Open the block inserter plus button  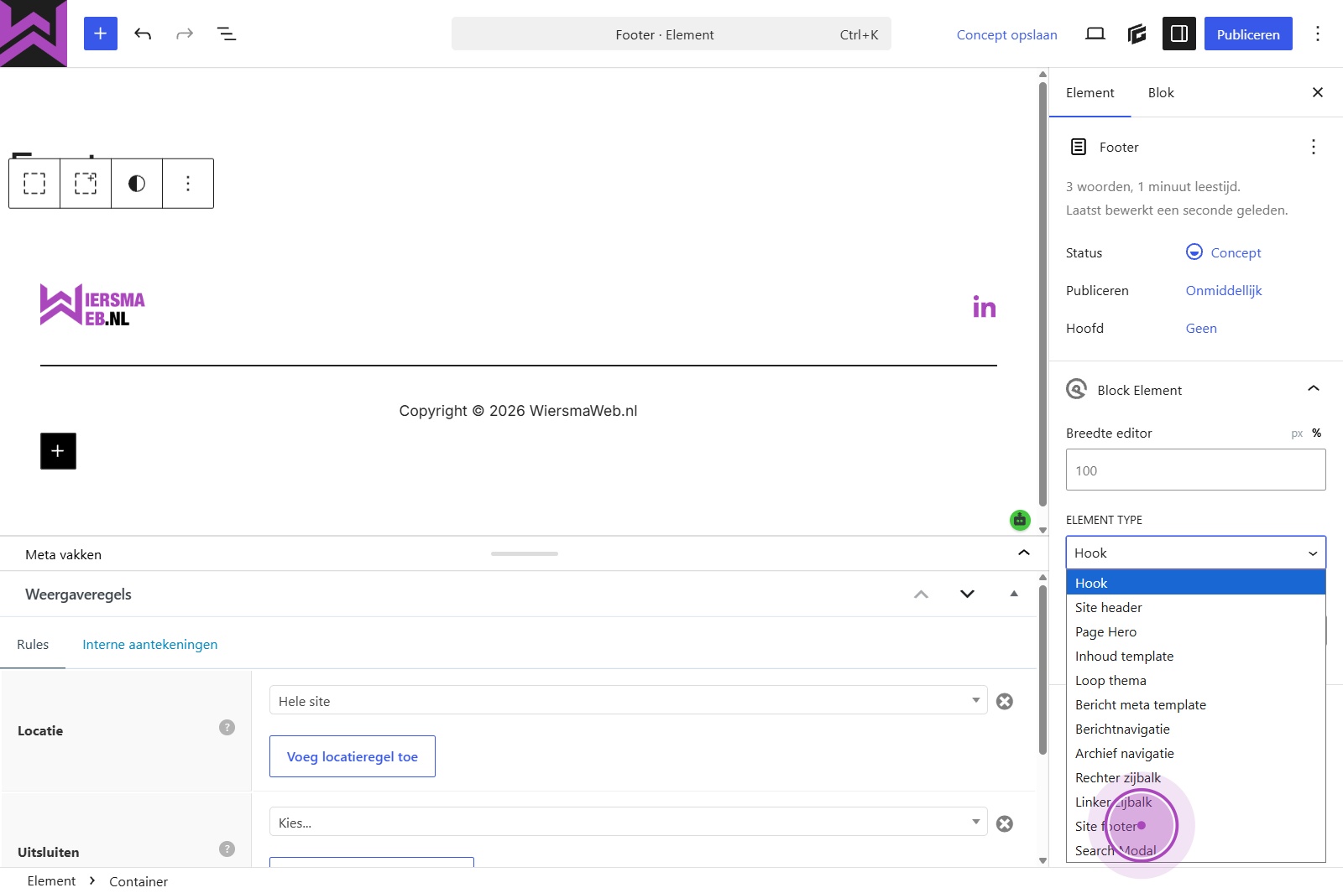[x=101, y=34]
